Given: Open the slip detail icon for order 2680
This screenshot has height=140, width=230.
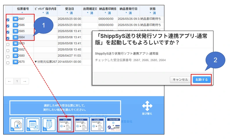Looking at the screenshot, I should pos(15,56).
